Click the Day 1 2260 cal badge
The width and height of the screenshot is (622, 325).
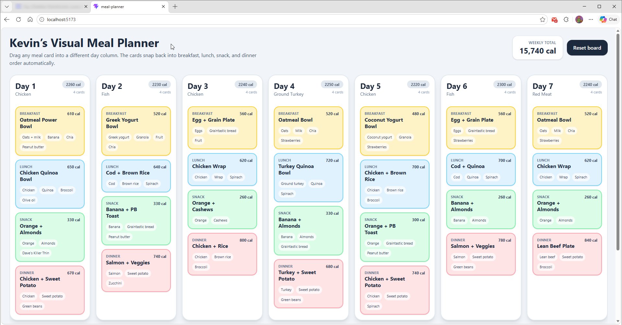pyautogui.click(x=73, y=84)
